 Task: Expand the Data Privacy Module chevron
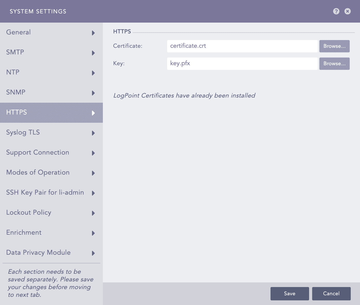point(93,253)
